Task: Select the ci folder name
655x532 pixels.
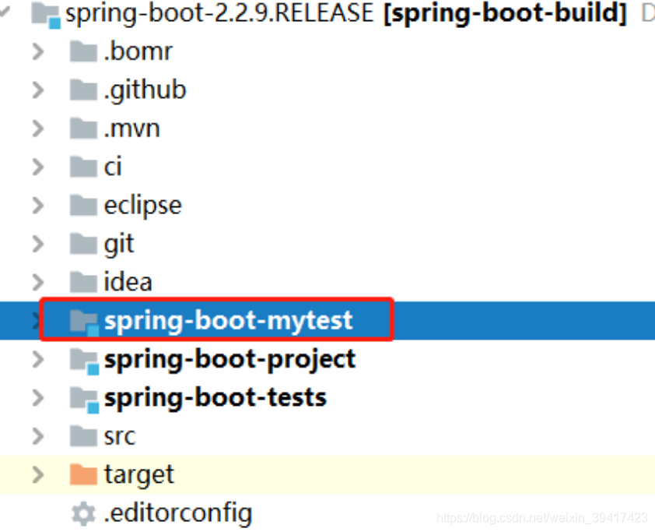Action: coord(113,167)
